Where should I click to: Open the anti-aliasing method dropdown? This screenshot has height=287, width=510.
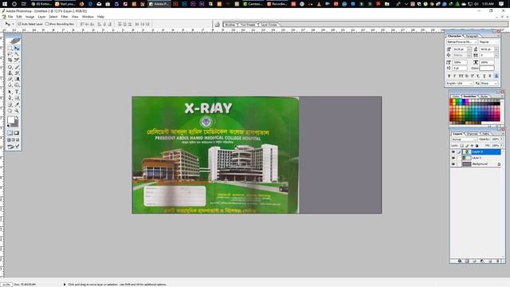[489, 83]
